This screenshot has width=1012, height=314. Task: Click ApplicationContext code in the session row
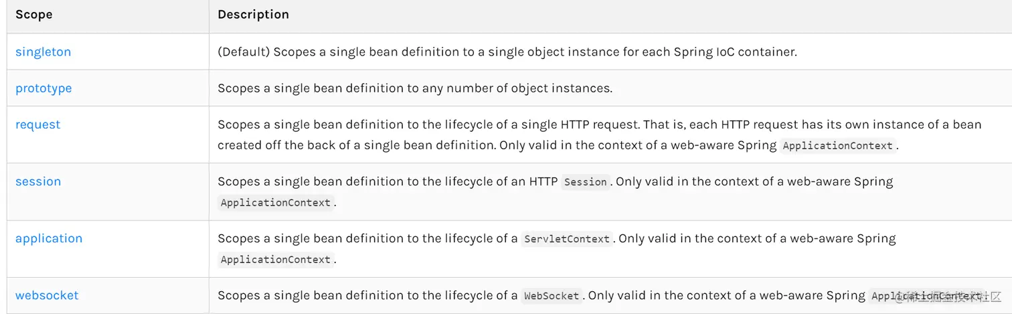coord(276,202)
